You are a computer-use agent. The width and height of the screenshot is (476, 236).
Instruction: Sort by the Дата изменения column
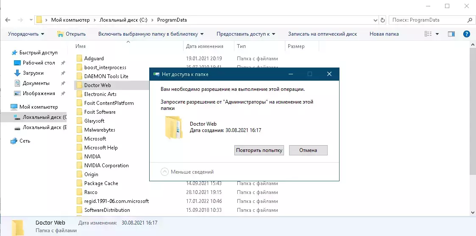tap(205, 46)
